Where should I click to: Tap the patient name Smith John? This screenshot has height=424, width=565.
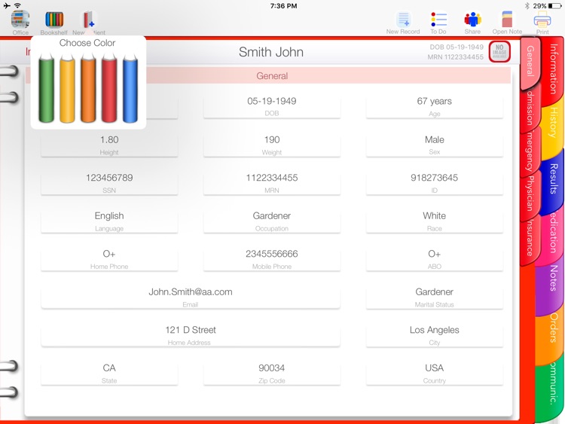click(271, 52)
